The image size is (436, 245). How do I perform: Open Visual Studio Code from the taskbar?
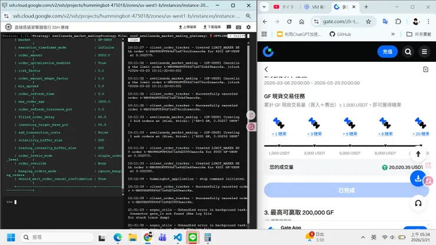tap(178, 237)
